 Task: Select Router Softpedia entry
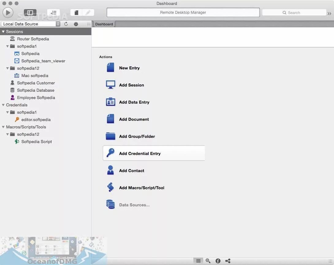(x=33, y=39)
